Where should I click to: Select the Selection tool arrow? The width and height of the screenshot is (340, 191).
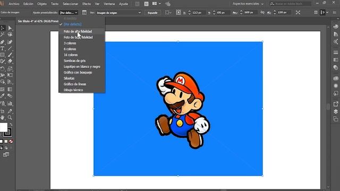click(3, 28)
